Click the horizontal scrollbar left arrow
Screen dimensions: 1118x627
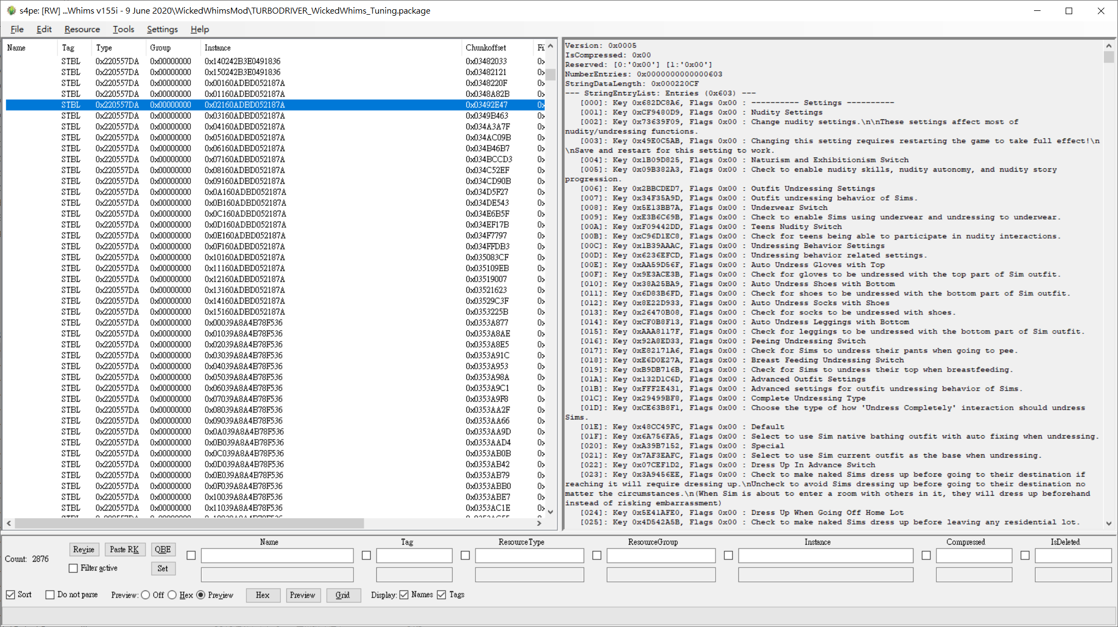point(9,523)
